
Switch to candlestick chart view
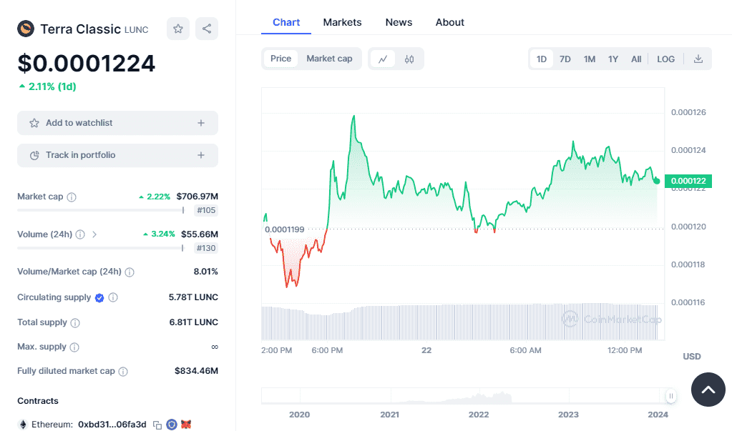[409, 59]
